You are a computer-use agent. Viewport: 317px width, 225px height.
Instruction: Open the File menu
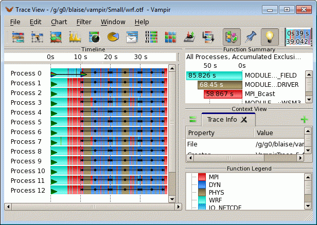[x=15, y=22]
